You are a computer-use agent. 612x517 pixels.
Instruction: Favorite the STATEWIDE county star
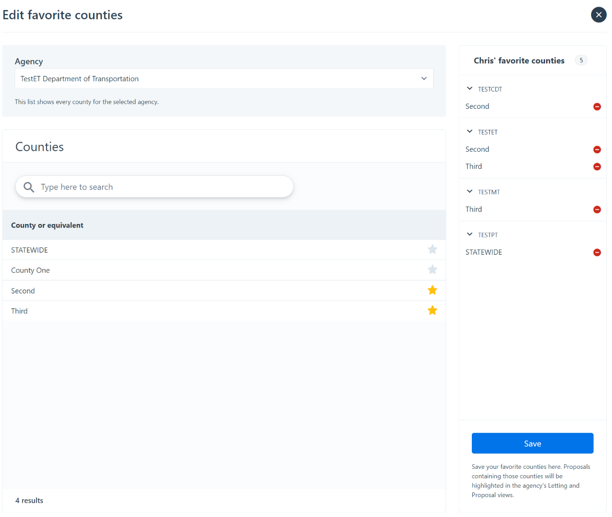(x=432, y=250)
